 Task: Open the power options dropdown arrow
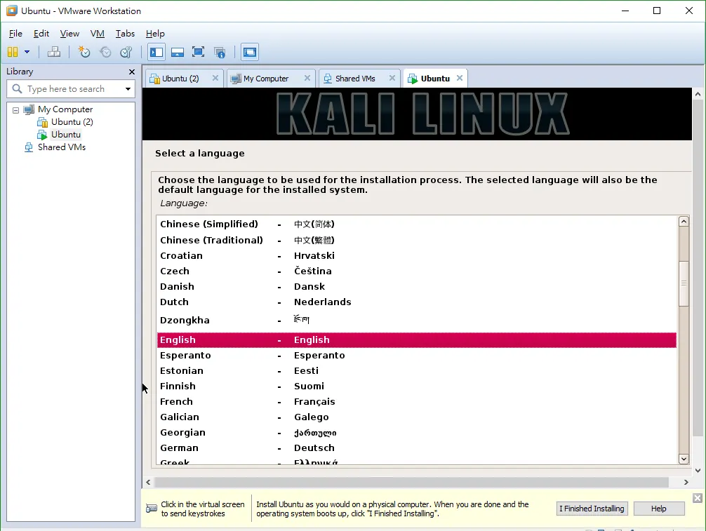[27, 52]
